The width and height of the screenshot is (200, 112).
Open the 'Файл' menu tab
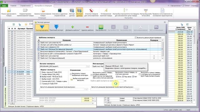(x=4, y=6)
